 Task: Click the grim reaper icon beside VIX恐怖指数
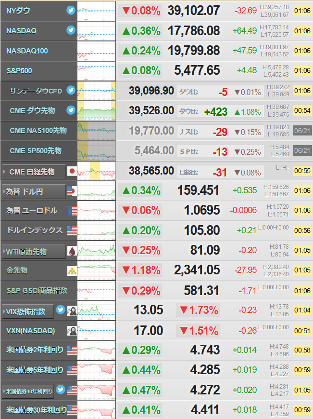[72, 311]
